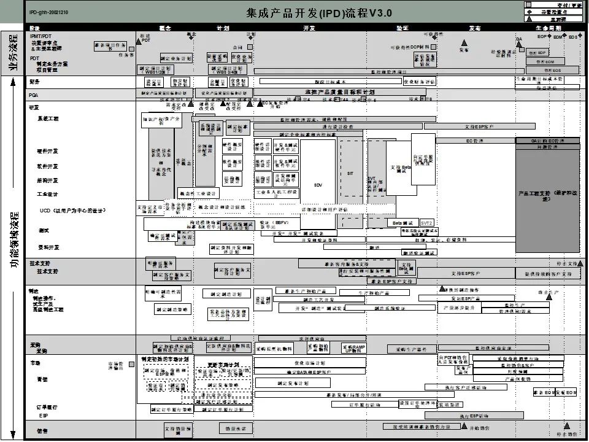Click the triangle before 转换到制造操作
This screenshot has height=442, width=589.
[x=442, y=289]
